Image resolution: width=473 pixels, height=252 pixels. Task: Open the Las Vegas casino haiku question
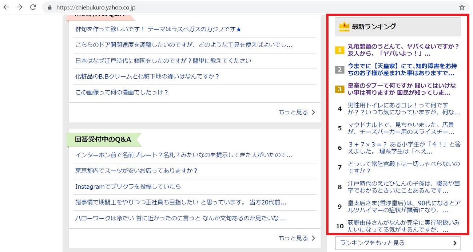(x=158, y=29)
